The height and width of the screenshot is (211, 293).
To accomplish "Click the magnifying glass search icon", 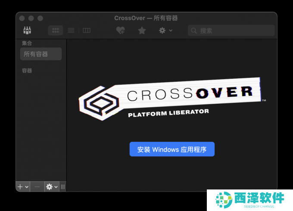I will pyautogui.click(x=194, y=31).
